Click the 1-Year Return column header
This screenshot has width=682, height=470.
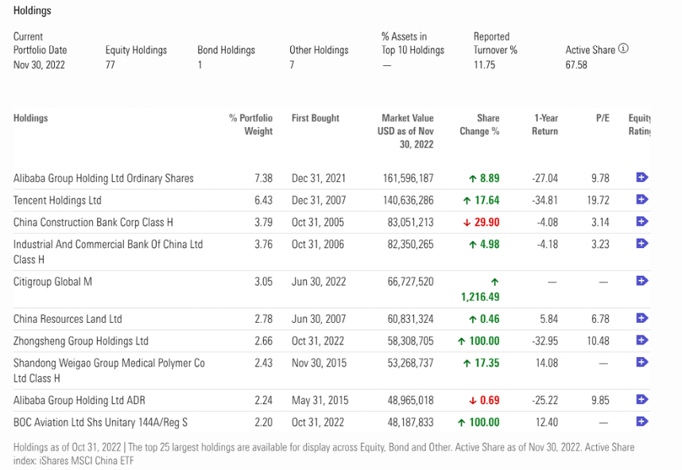[544, 125]
